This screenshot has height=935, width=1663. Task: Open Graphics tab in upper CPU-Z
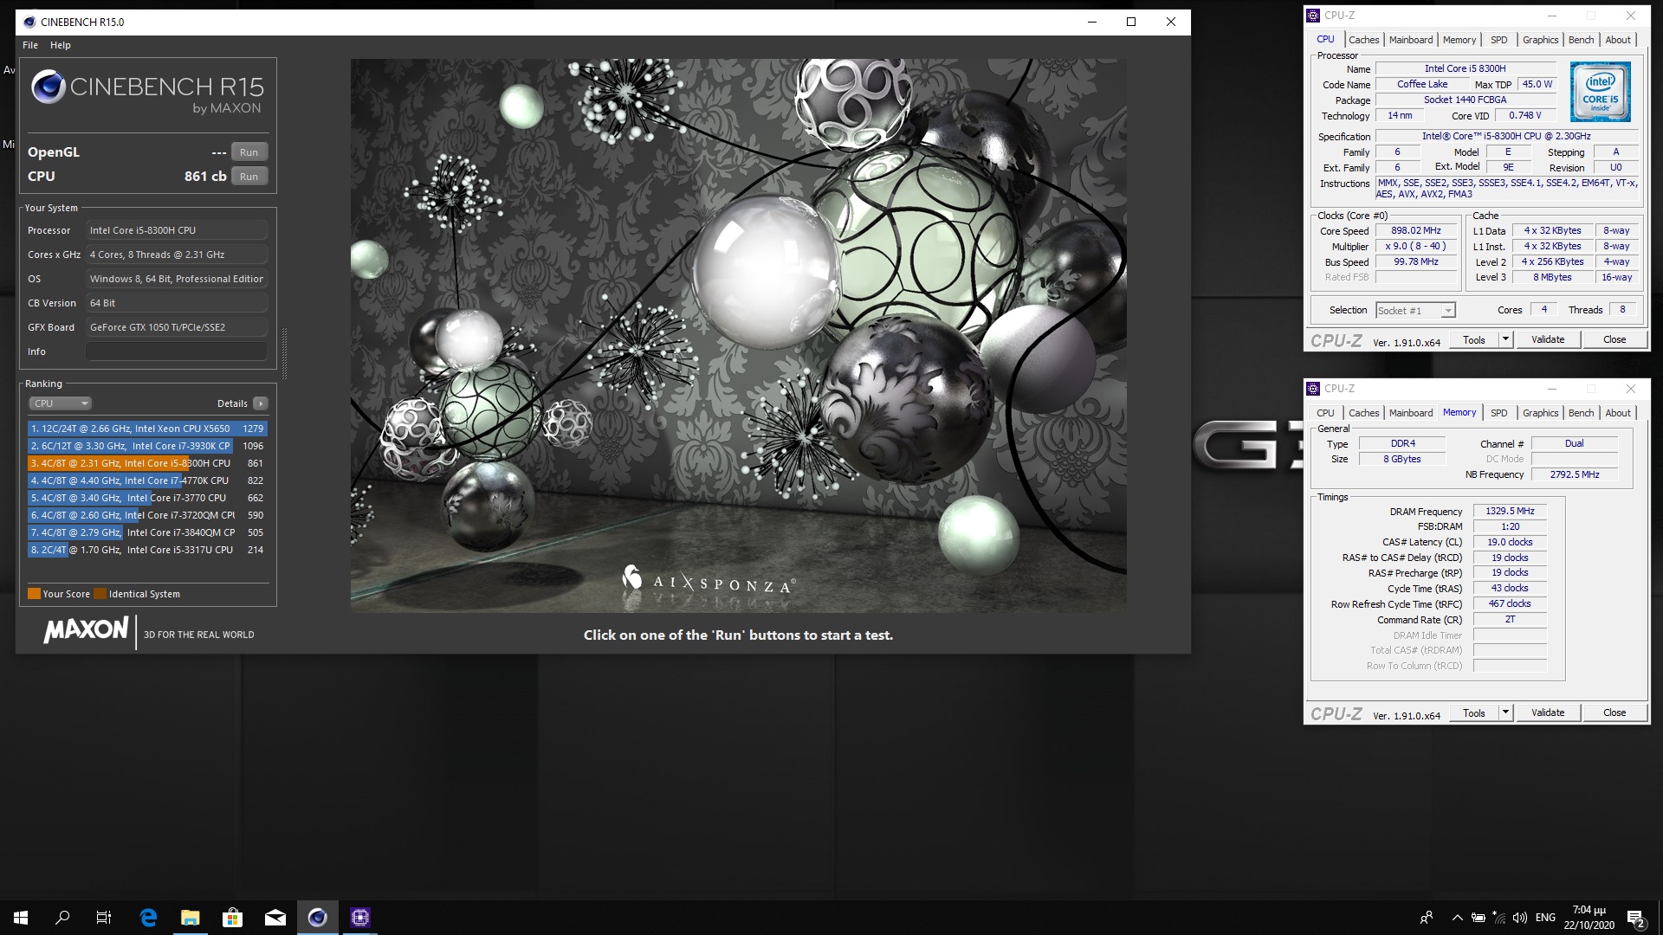click(1540, 40)
